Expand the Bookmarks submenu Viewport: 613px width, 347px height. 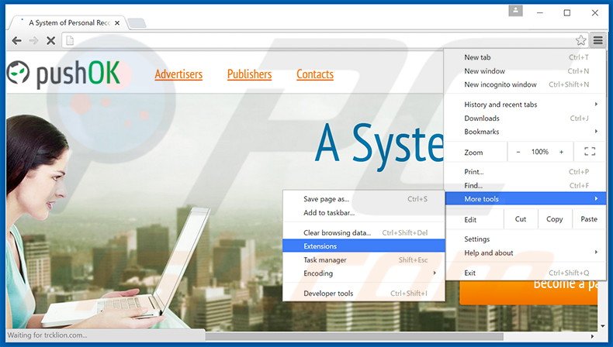coord(525,132)
